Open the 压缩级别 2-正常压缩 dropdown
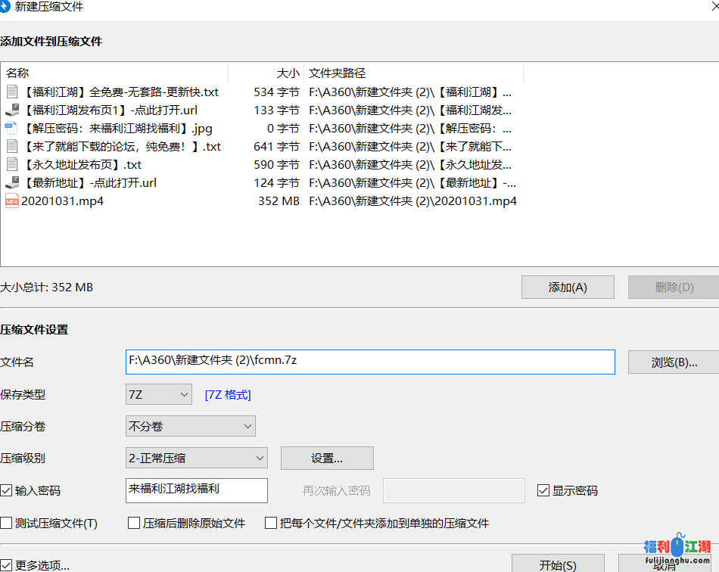The width and height of the screenshot is (719, 572). [x=197, y=458]
